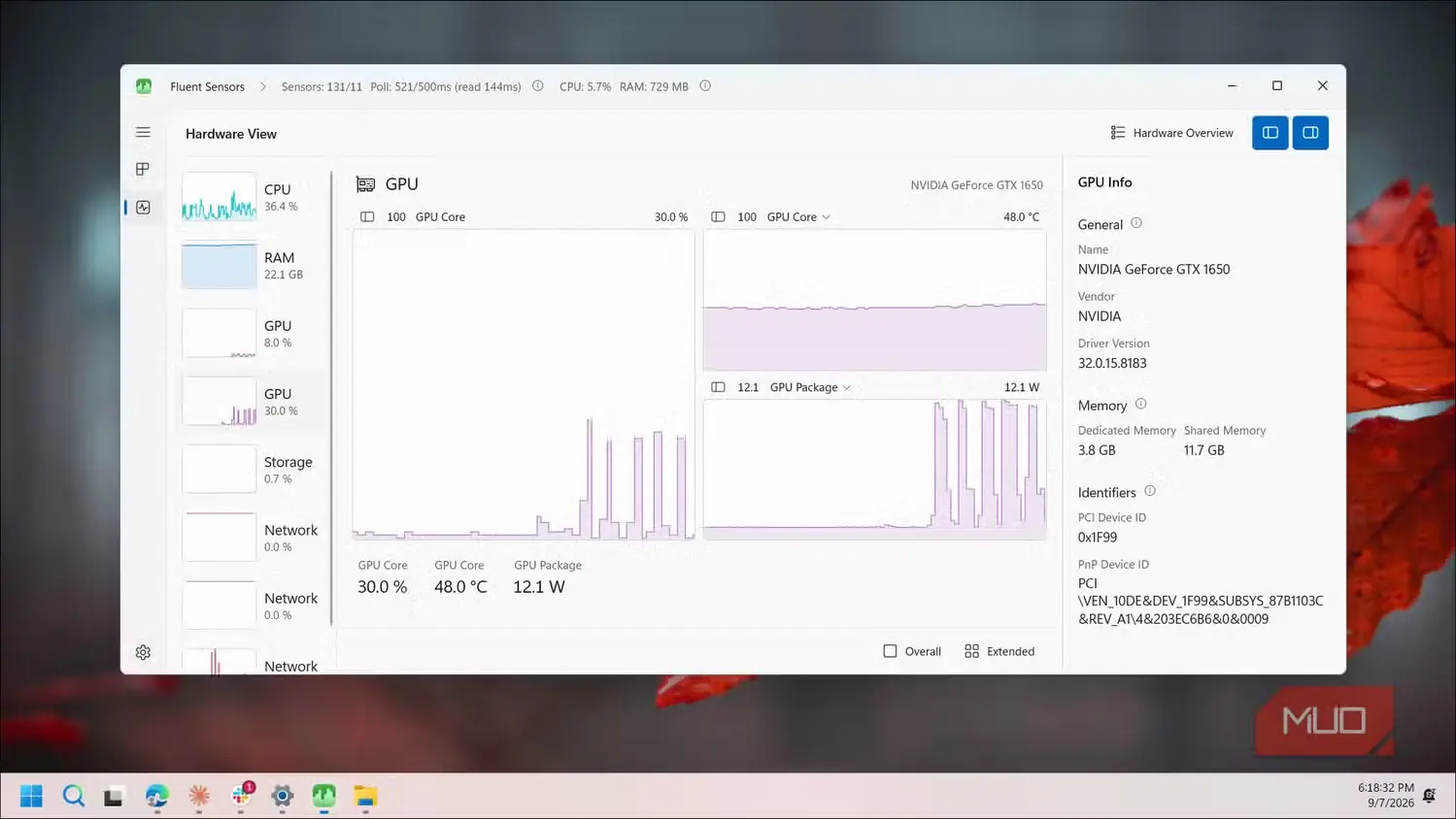Click the 30.0 % GPU Core summary value
Image resolution: width=1456 pixels, height=819 pixels.
tap(382, 587)
